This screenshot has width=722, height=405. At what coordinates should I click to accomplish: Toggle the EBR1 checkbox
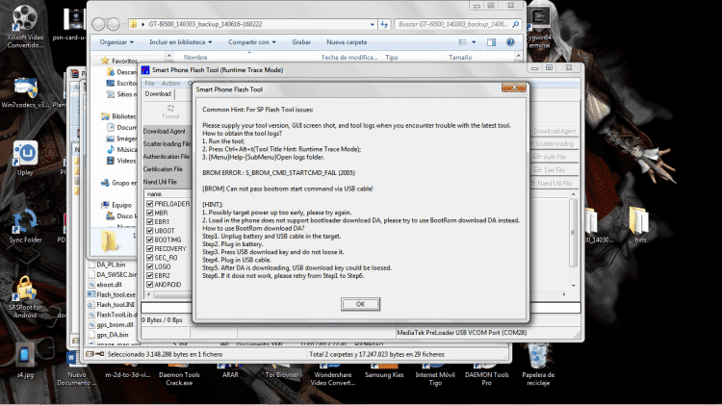(149, 222)
